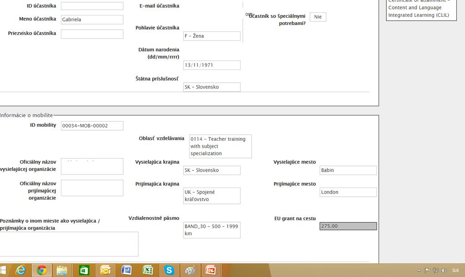Switch to Microsoft Excel in the taskbar
This screenshot has width=465, height=277.
pos(148,270)
